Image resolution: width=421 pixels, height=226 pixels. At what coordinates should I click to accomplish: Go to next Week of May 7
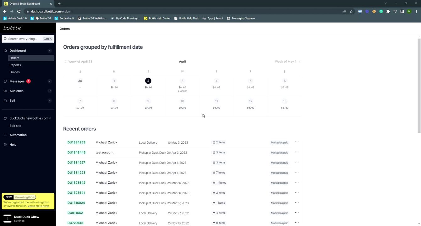tap(288, 62)
